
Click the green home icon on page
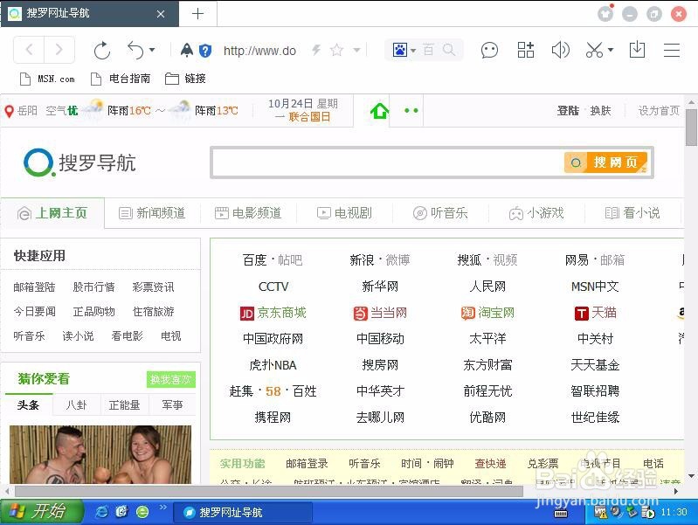click(379, 110)
